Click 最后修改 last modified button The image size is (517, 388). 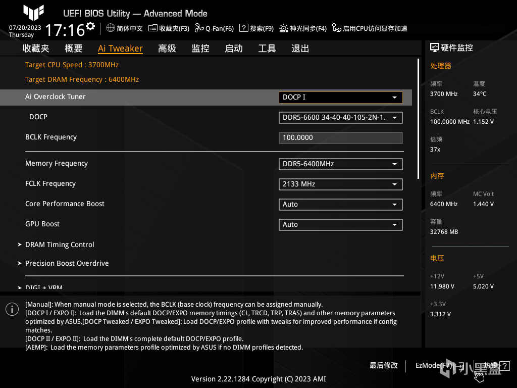384,365
